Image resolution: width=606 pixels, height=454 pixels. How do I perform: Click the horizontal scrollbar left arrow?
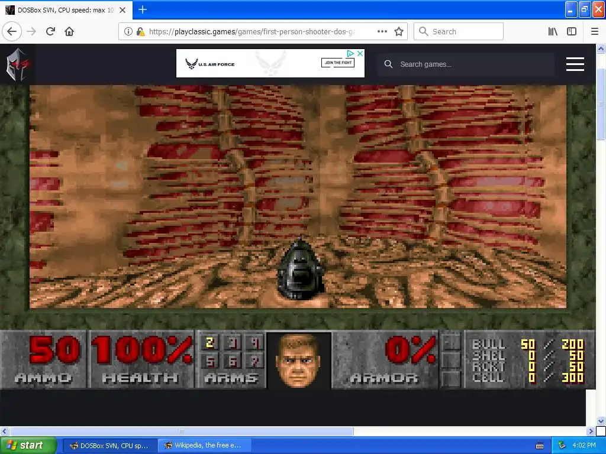4,431
